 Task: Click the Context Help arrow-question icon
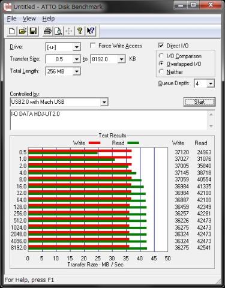91,31
